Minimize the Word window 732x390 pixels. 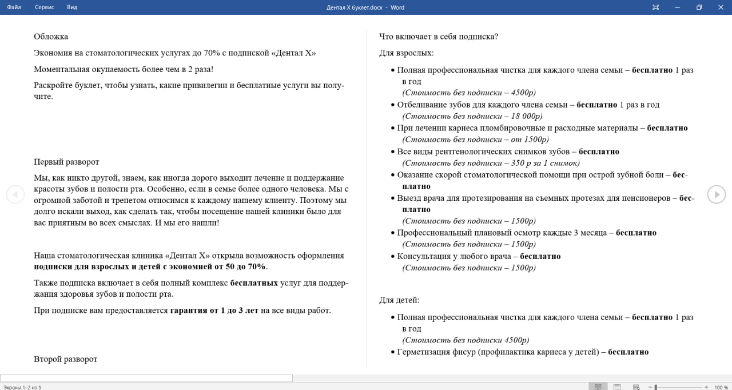677,7
